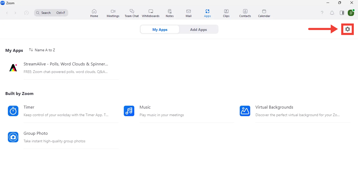Click the notifications bell icon
Screen dimensions: 358x186
coord(332,13)
